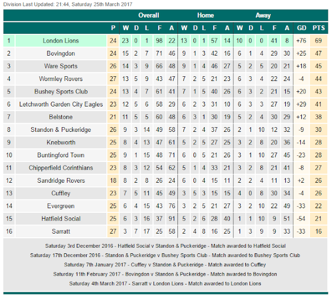Click the Division Last Updated timestamp text
This screenshot has height=299, width=332.
coord(67,4)
